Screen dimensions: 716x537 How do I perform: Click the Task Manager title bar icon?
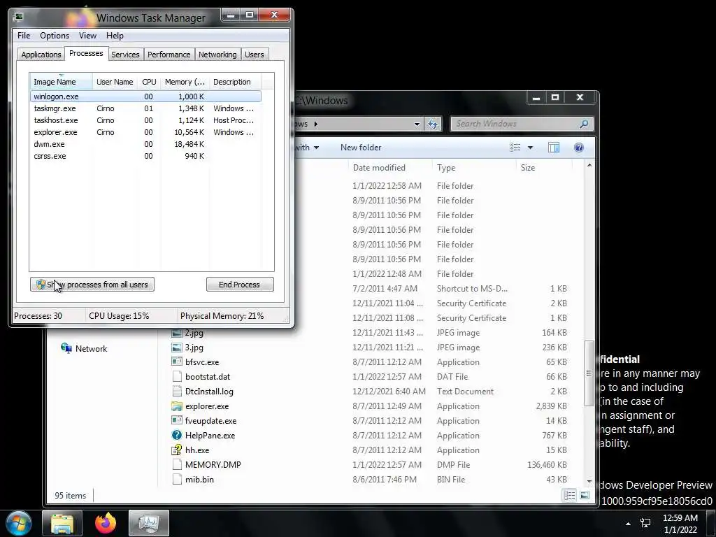click(18, 17)
